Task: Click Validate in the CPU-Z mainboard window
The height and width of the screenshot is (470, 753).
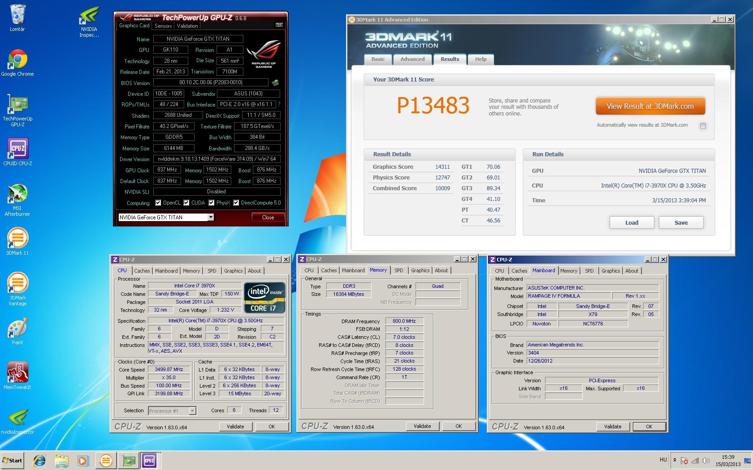Action: point(613,427)
